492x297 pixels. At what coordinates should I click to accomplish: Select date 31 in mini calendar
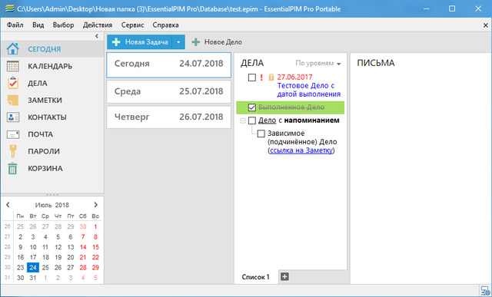[x=33, y=278]
